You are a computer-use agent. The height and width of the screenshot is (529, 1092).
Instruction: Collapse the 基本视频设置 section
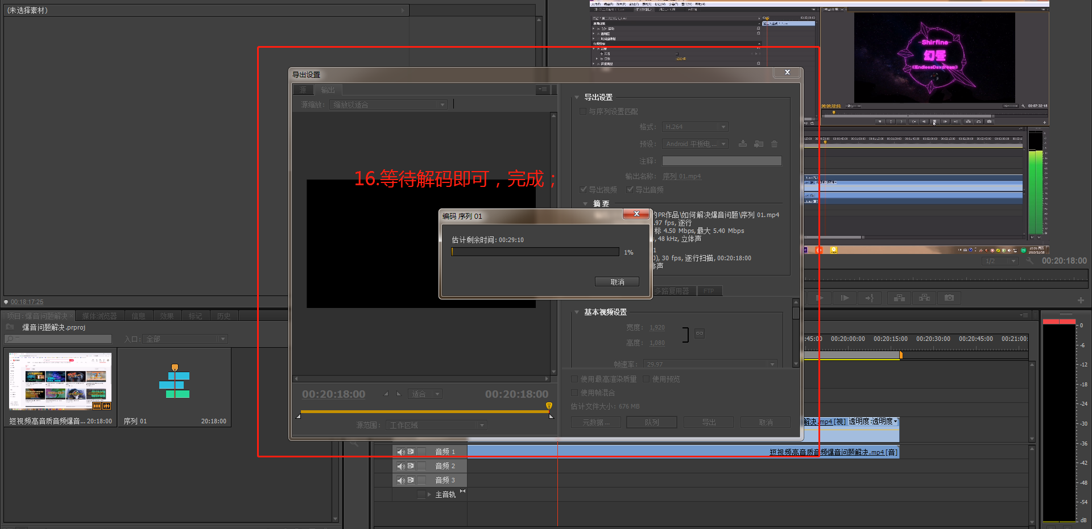[577, 312]
